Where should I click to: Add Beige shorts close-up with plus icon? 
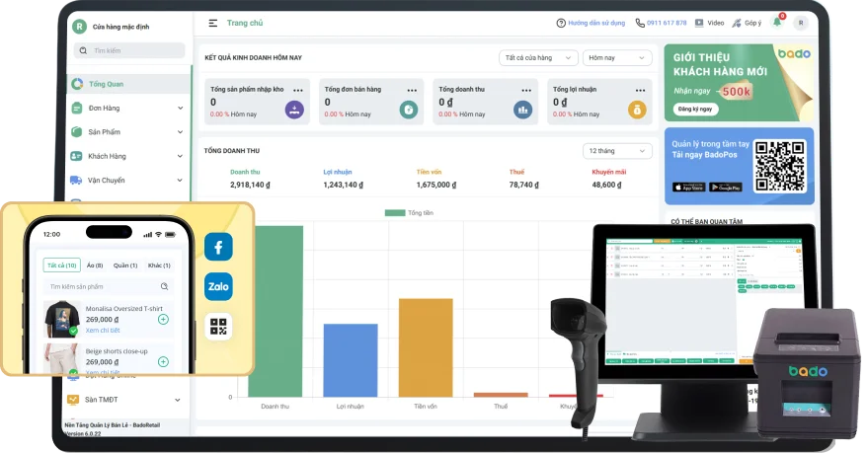(x=163, y=362)
